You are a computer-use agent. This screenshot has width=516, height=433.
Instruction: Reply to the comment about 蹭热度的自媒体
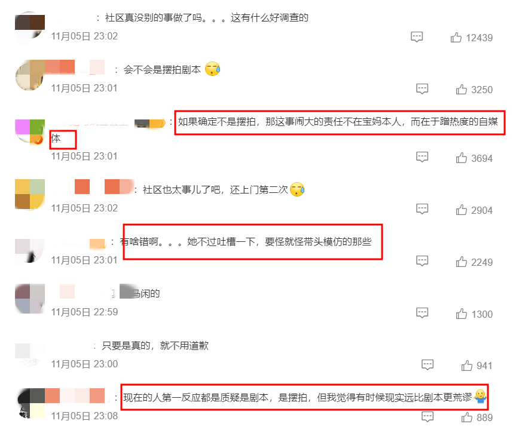(x=422, y=157)
